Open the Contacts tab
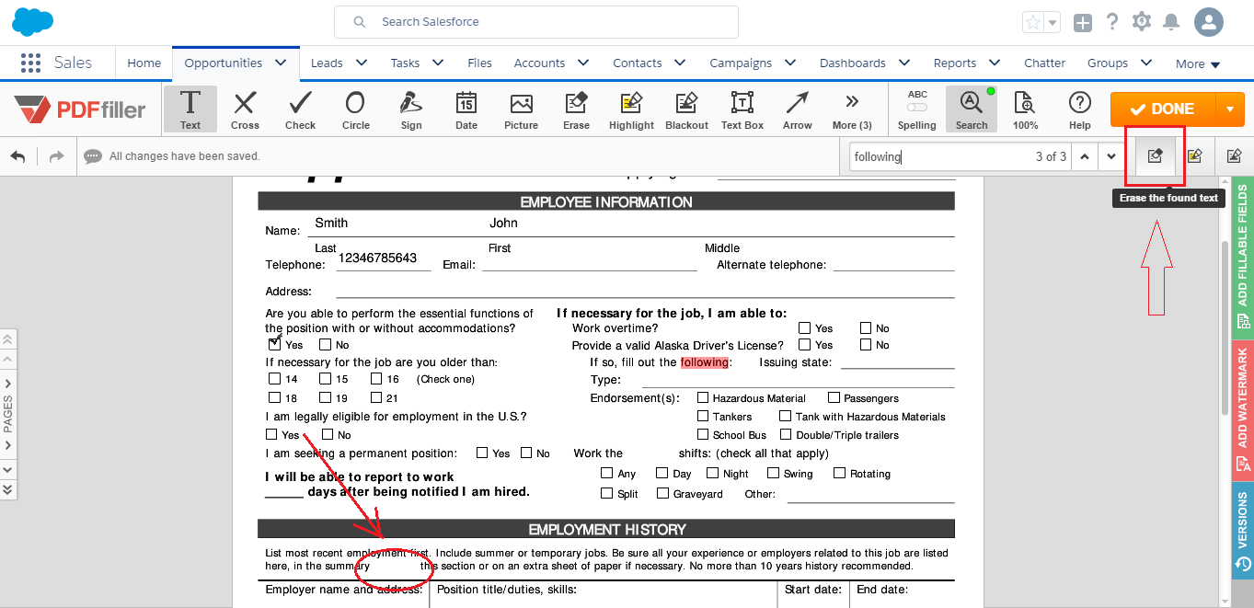Viewport: 1254px width, 608px height. point(637,63)
